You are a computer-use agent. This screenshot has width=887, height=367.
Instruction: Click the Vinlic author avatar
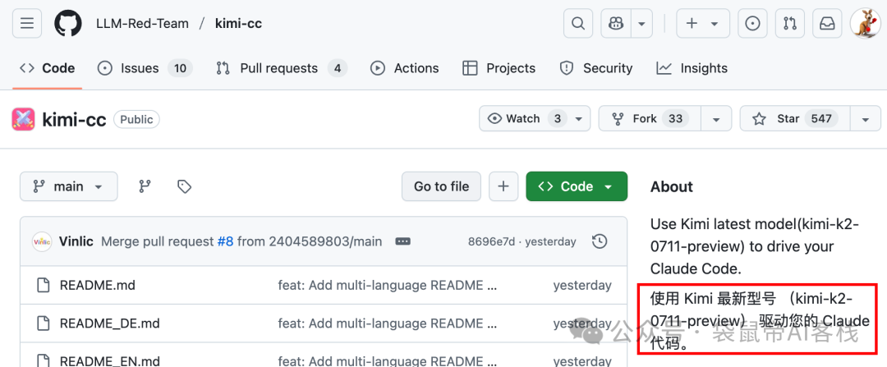pos(42,241)
